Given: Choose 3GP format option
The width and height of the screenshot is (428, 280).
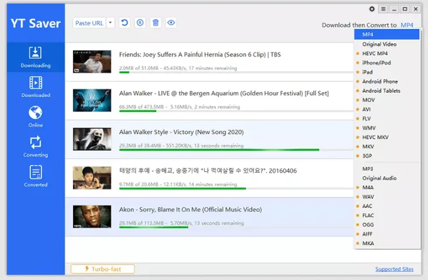Looking at the screenshot, I should coord(387,156).
